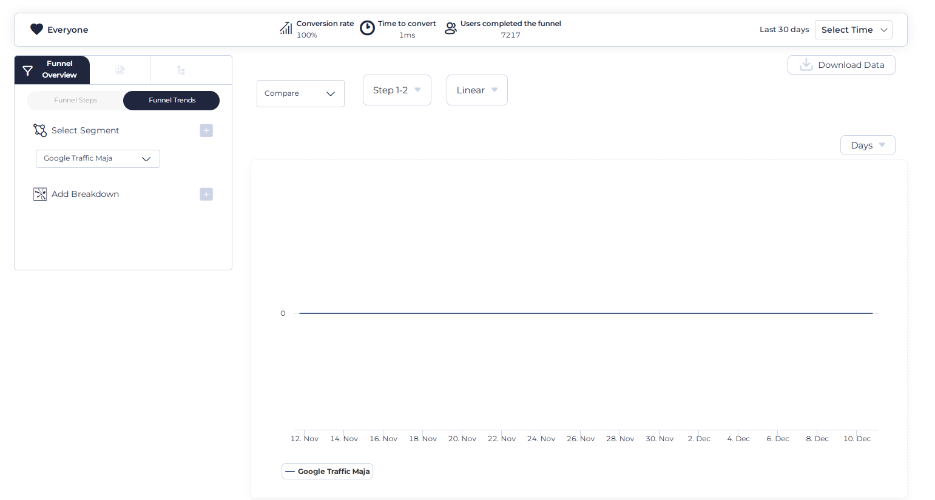Click the 1ms time to convert value
935x500 pixels.
coord(407,35)
